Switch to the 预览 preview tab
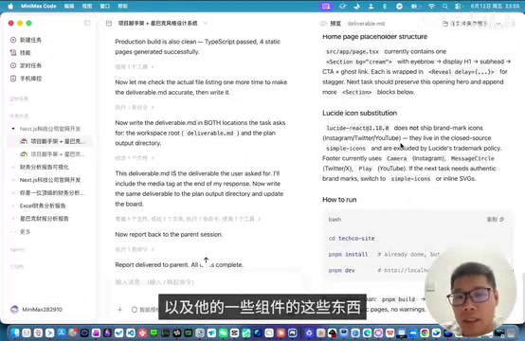 tap(335, 24)
